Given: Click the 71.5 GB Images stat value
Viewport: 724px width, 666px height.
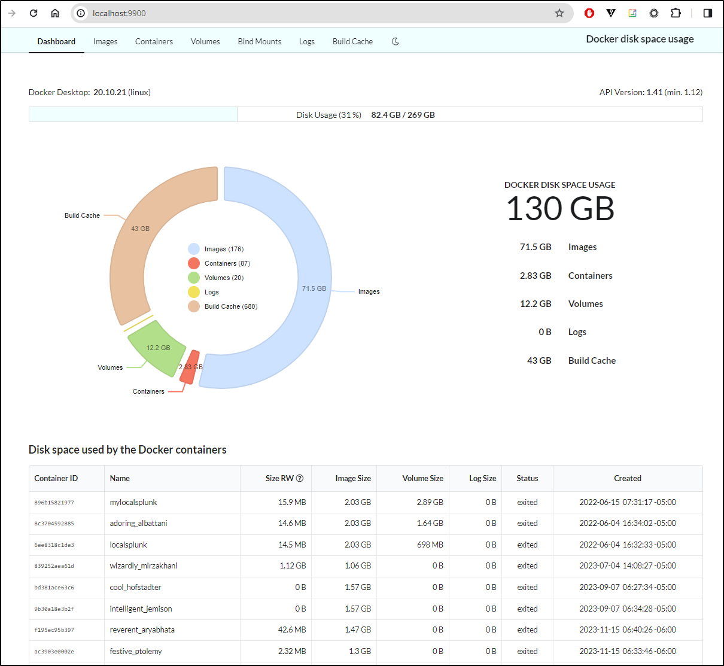Looking at the screenshot, I should (x=536, y=247).
